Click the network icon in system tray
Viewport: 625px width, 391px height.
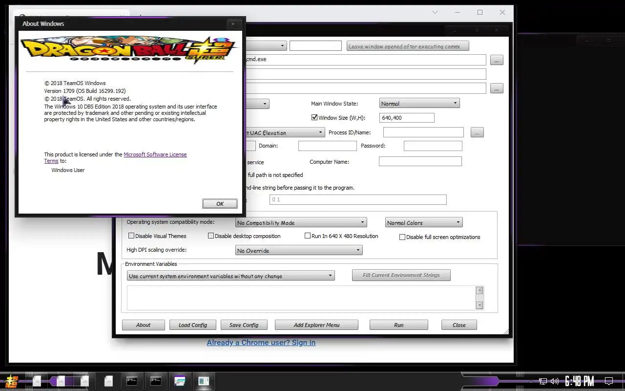pyautogui.click(x=543, y=381)
